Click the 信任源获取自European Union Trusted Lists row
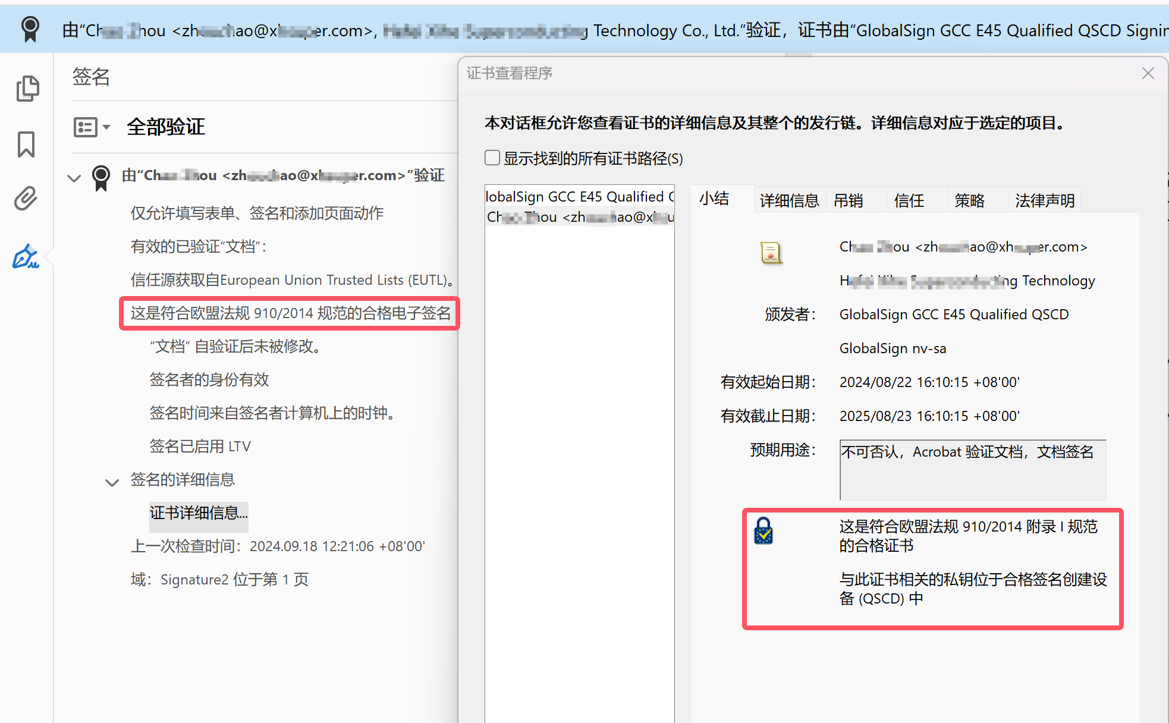The width and height of the screenshot is (1169, 723). pos(293,280)
